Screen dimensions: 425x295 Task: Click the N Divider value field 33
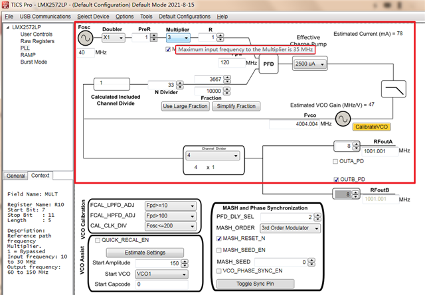tap(162, 85)
